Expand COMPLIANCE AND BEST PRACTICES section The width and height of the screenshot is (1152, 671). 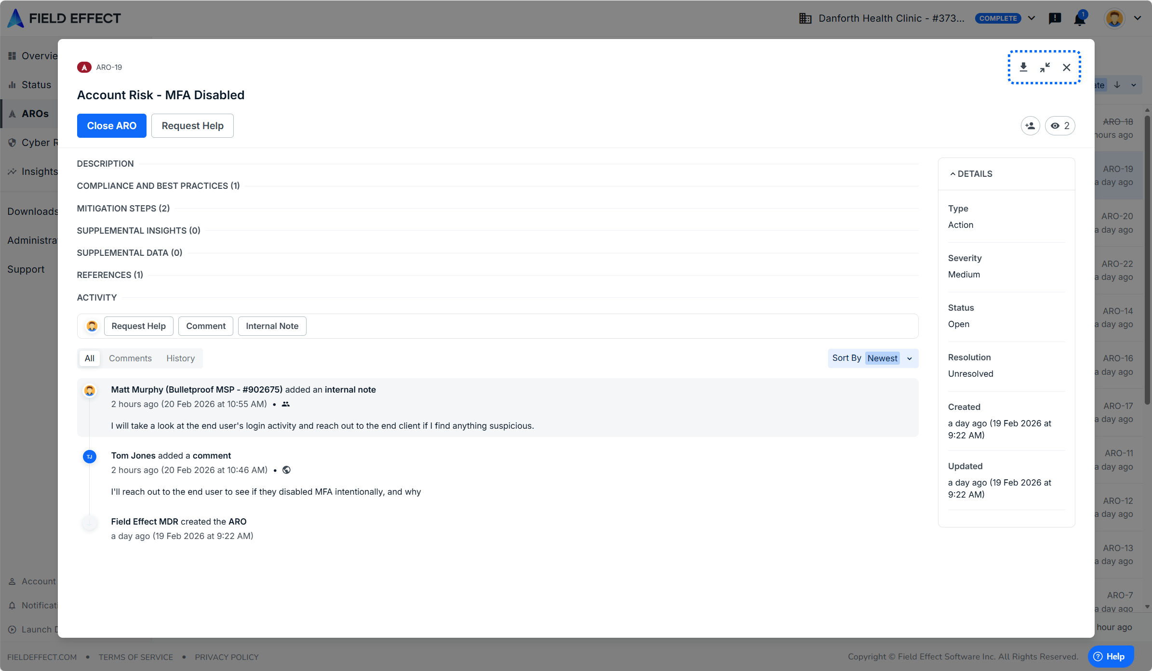click(x=158, y=186)
